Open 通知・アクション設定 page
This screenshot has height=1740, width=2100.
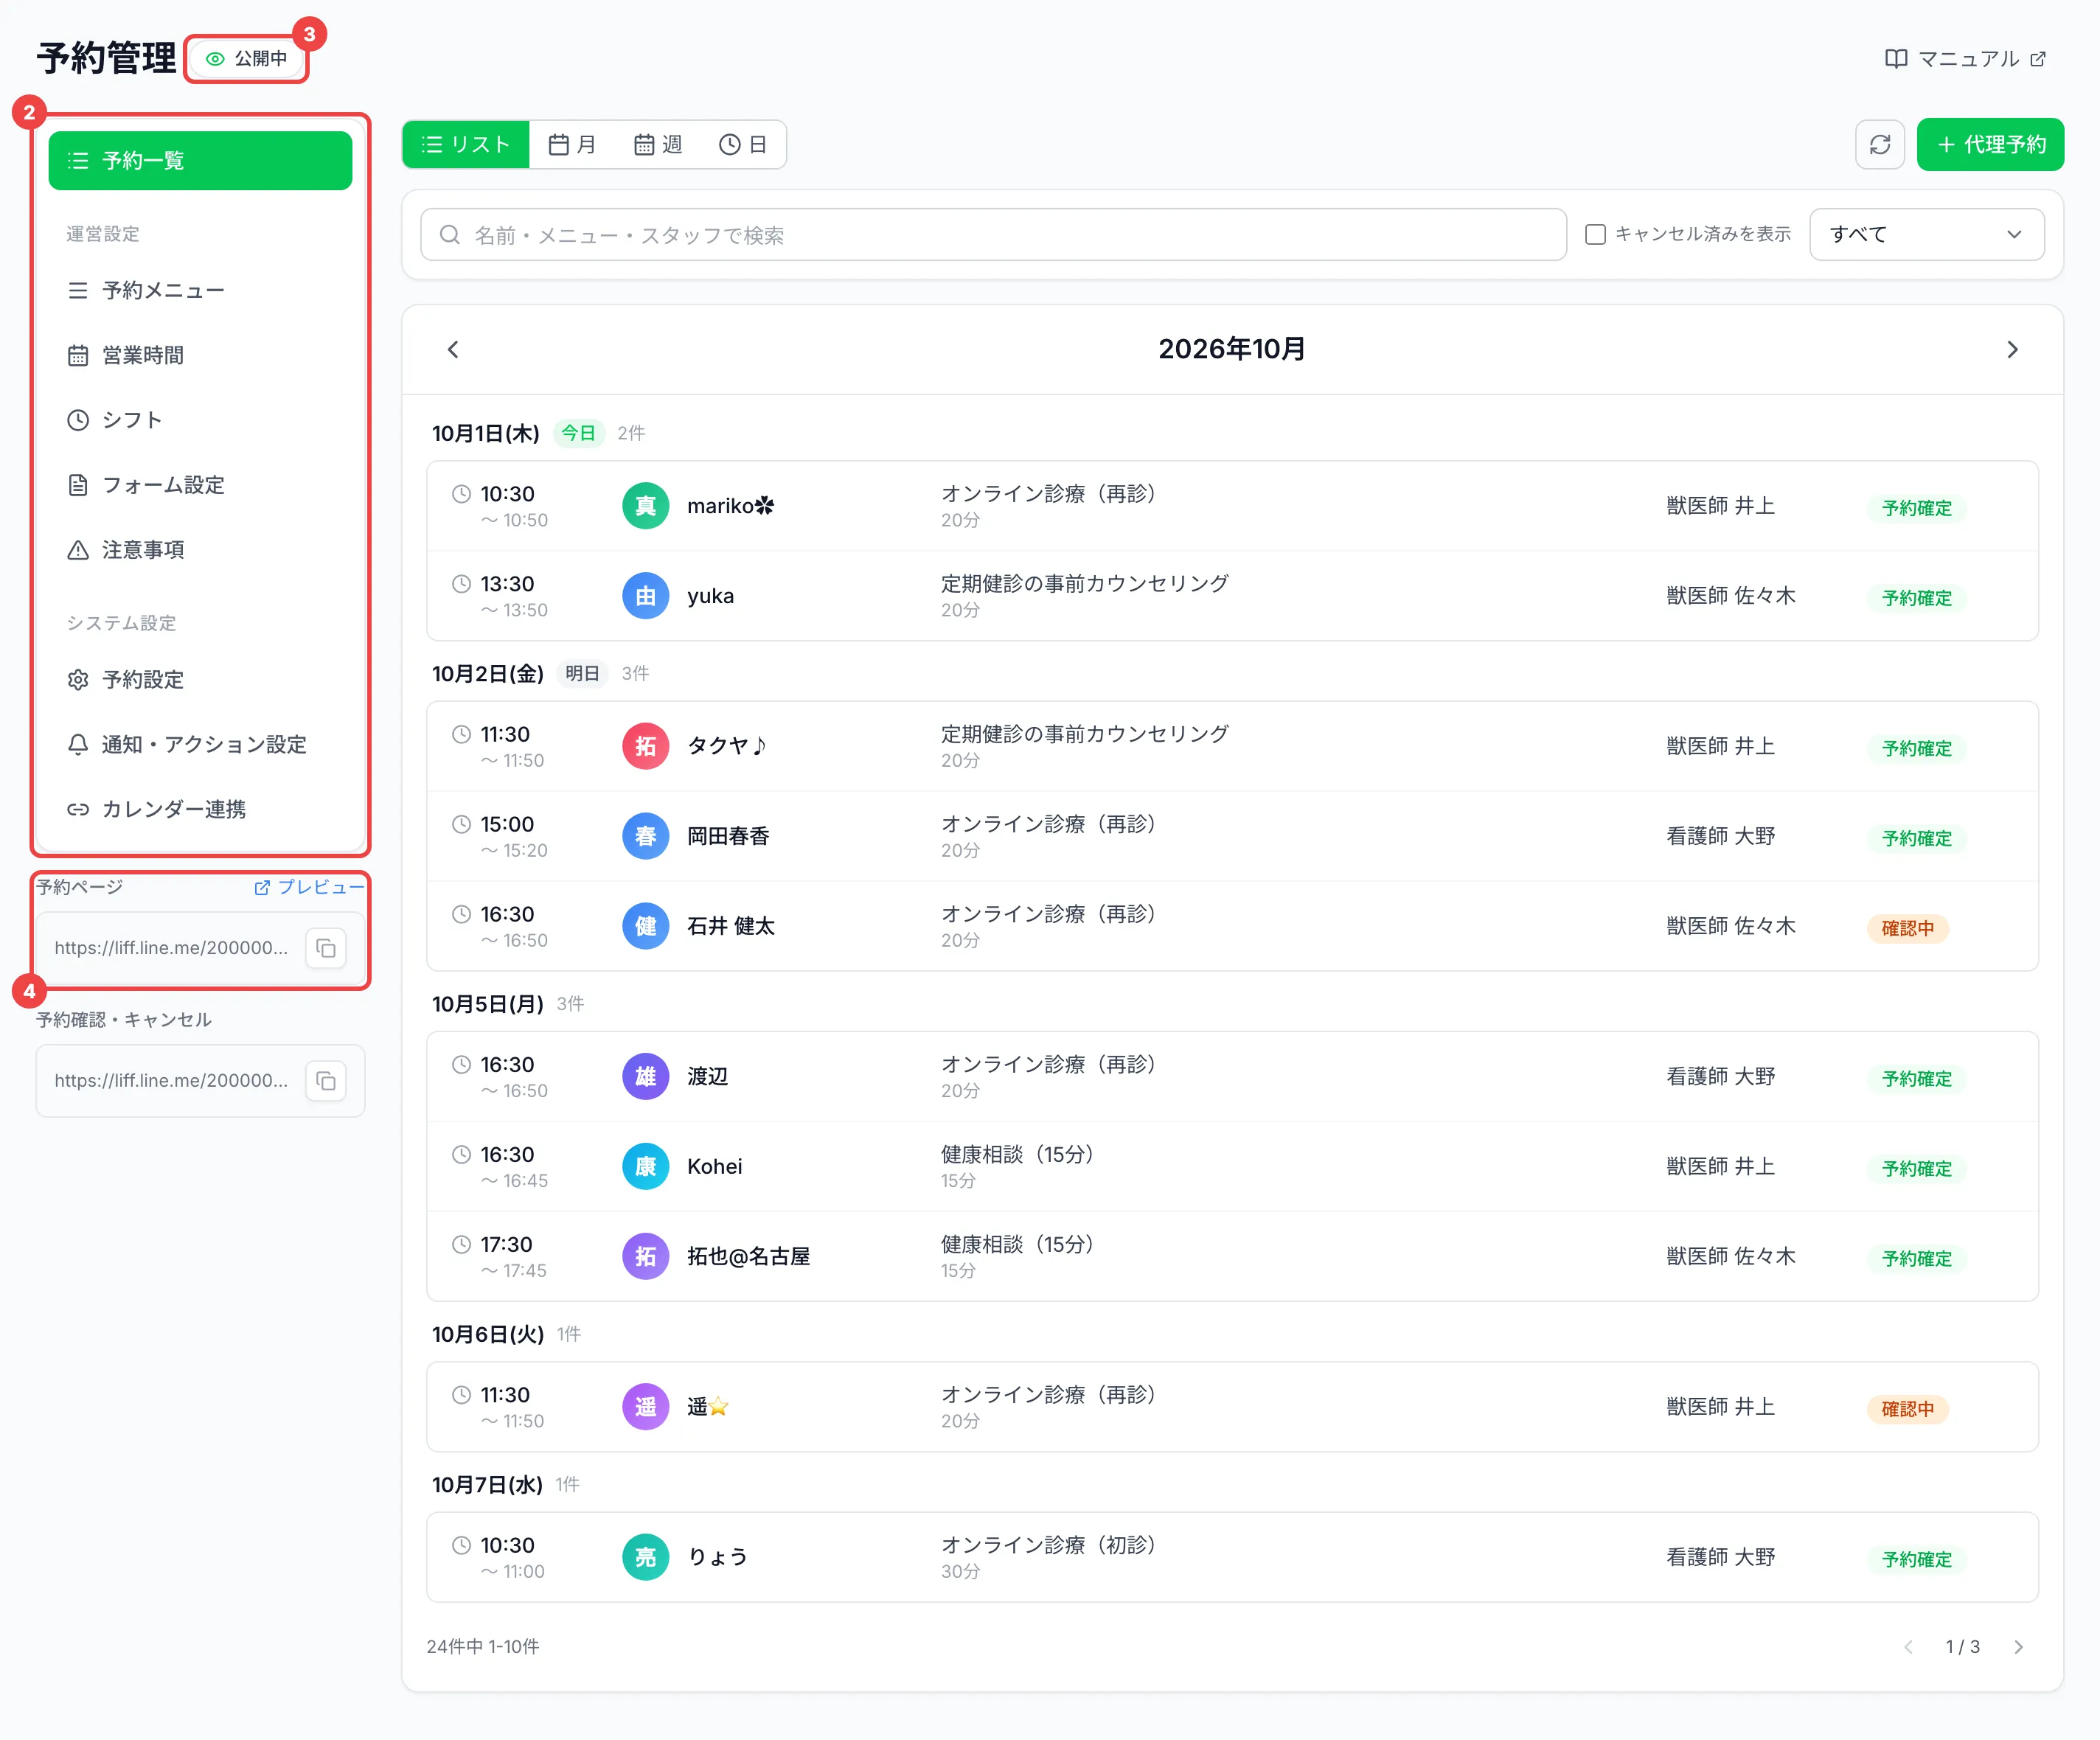[x=200, y=745]
